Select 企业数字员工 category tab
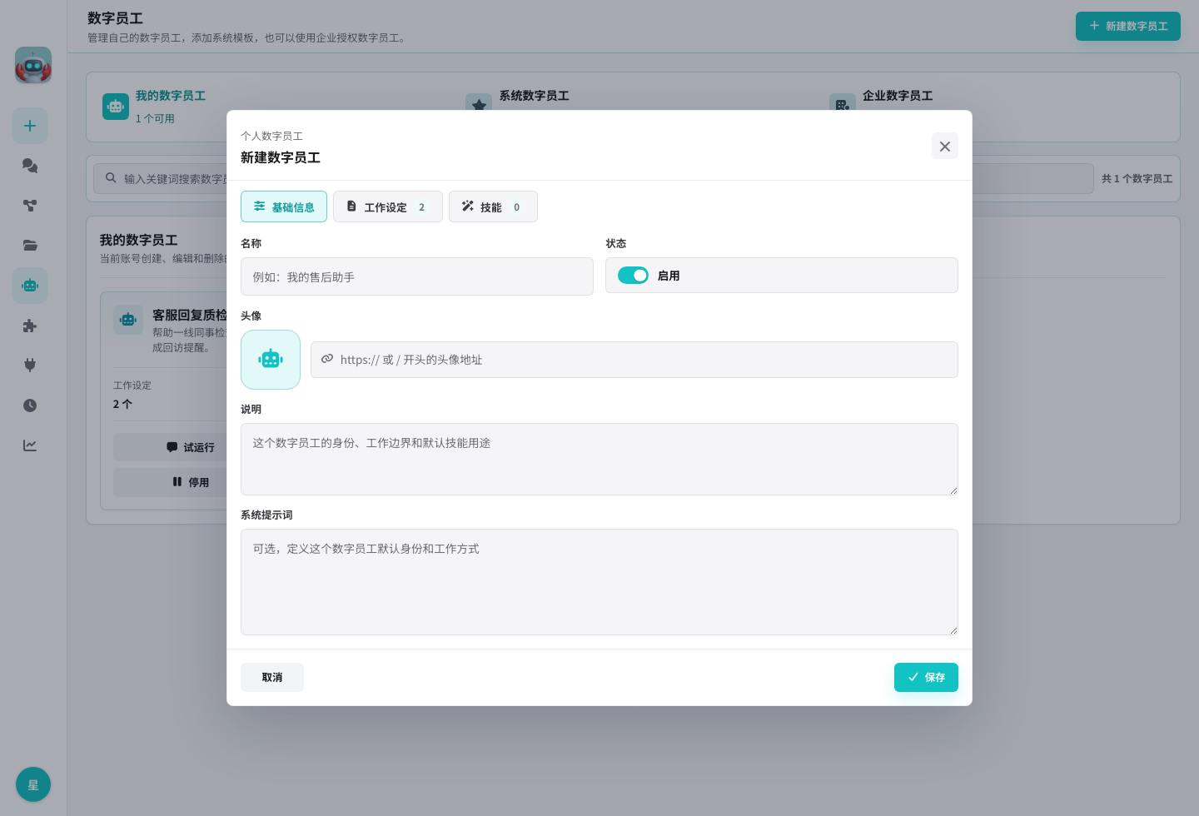This screenshot has height=816, width=1199. pyautogui.click(x=898, y=96)
